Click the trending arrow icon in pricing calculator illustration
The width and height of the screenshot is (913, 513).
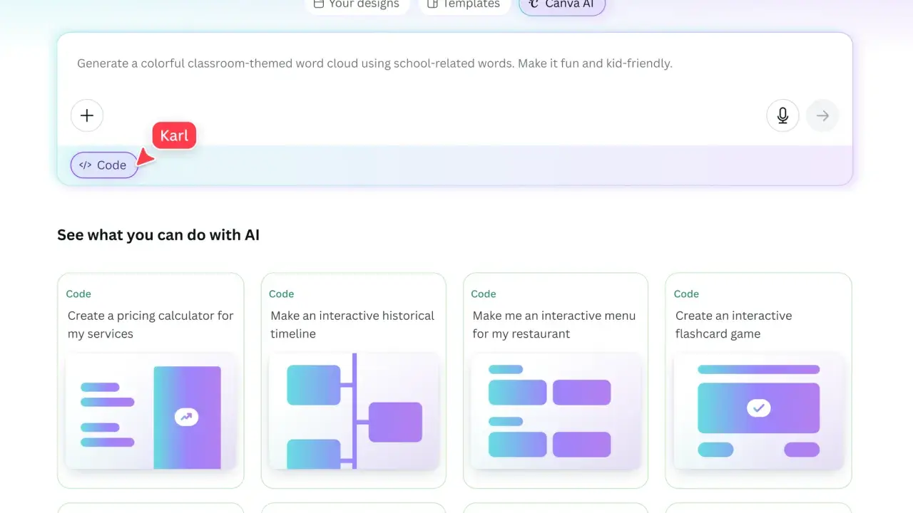pyautogui.click(x=186, y=418)
